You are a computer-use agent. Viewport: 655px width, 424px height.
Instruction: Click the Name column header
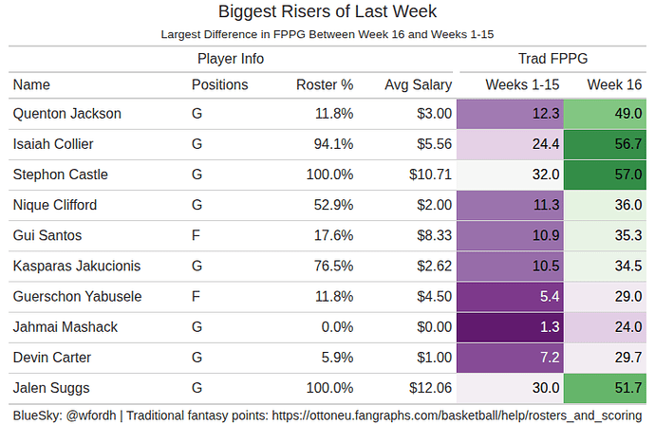[31, 84]
